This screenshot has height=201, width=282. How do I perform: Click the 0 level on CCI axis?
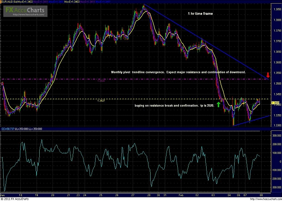click(x=280, y=161)
